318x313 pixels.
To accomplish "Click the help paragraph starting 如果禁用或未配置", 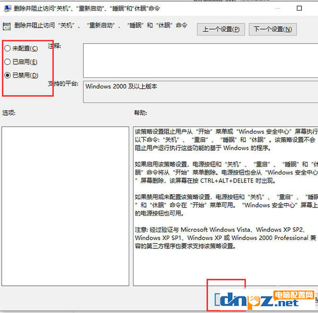I will coord(226,205).
